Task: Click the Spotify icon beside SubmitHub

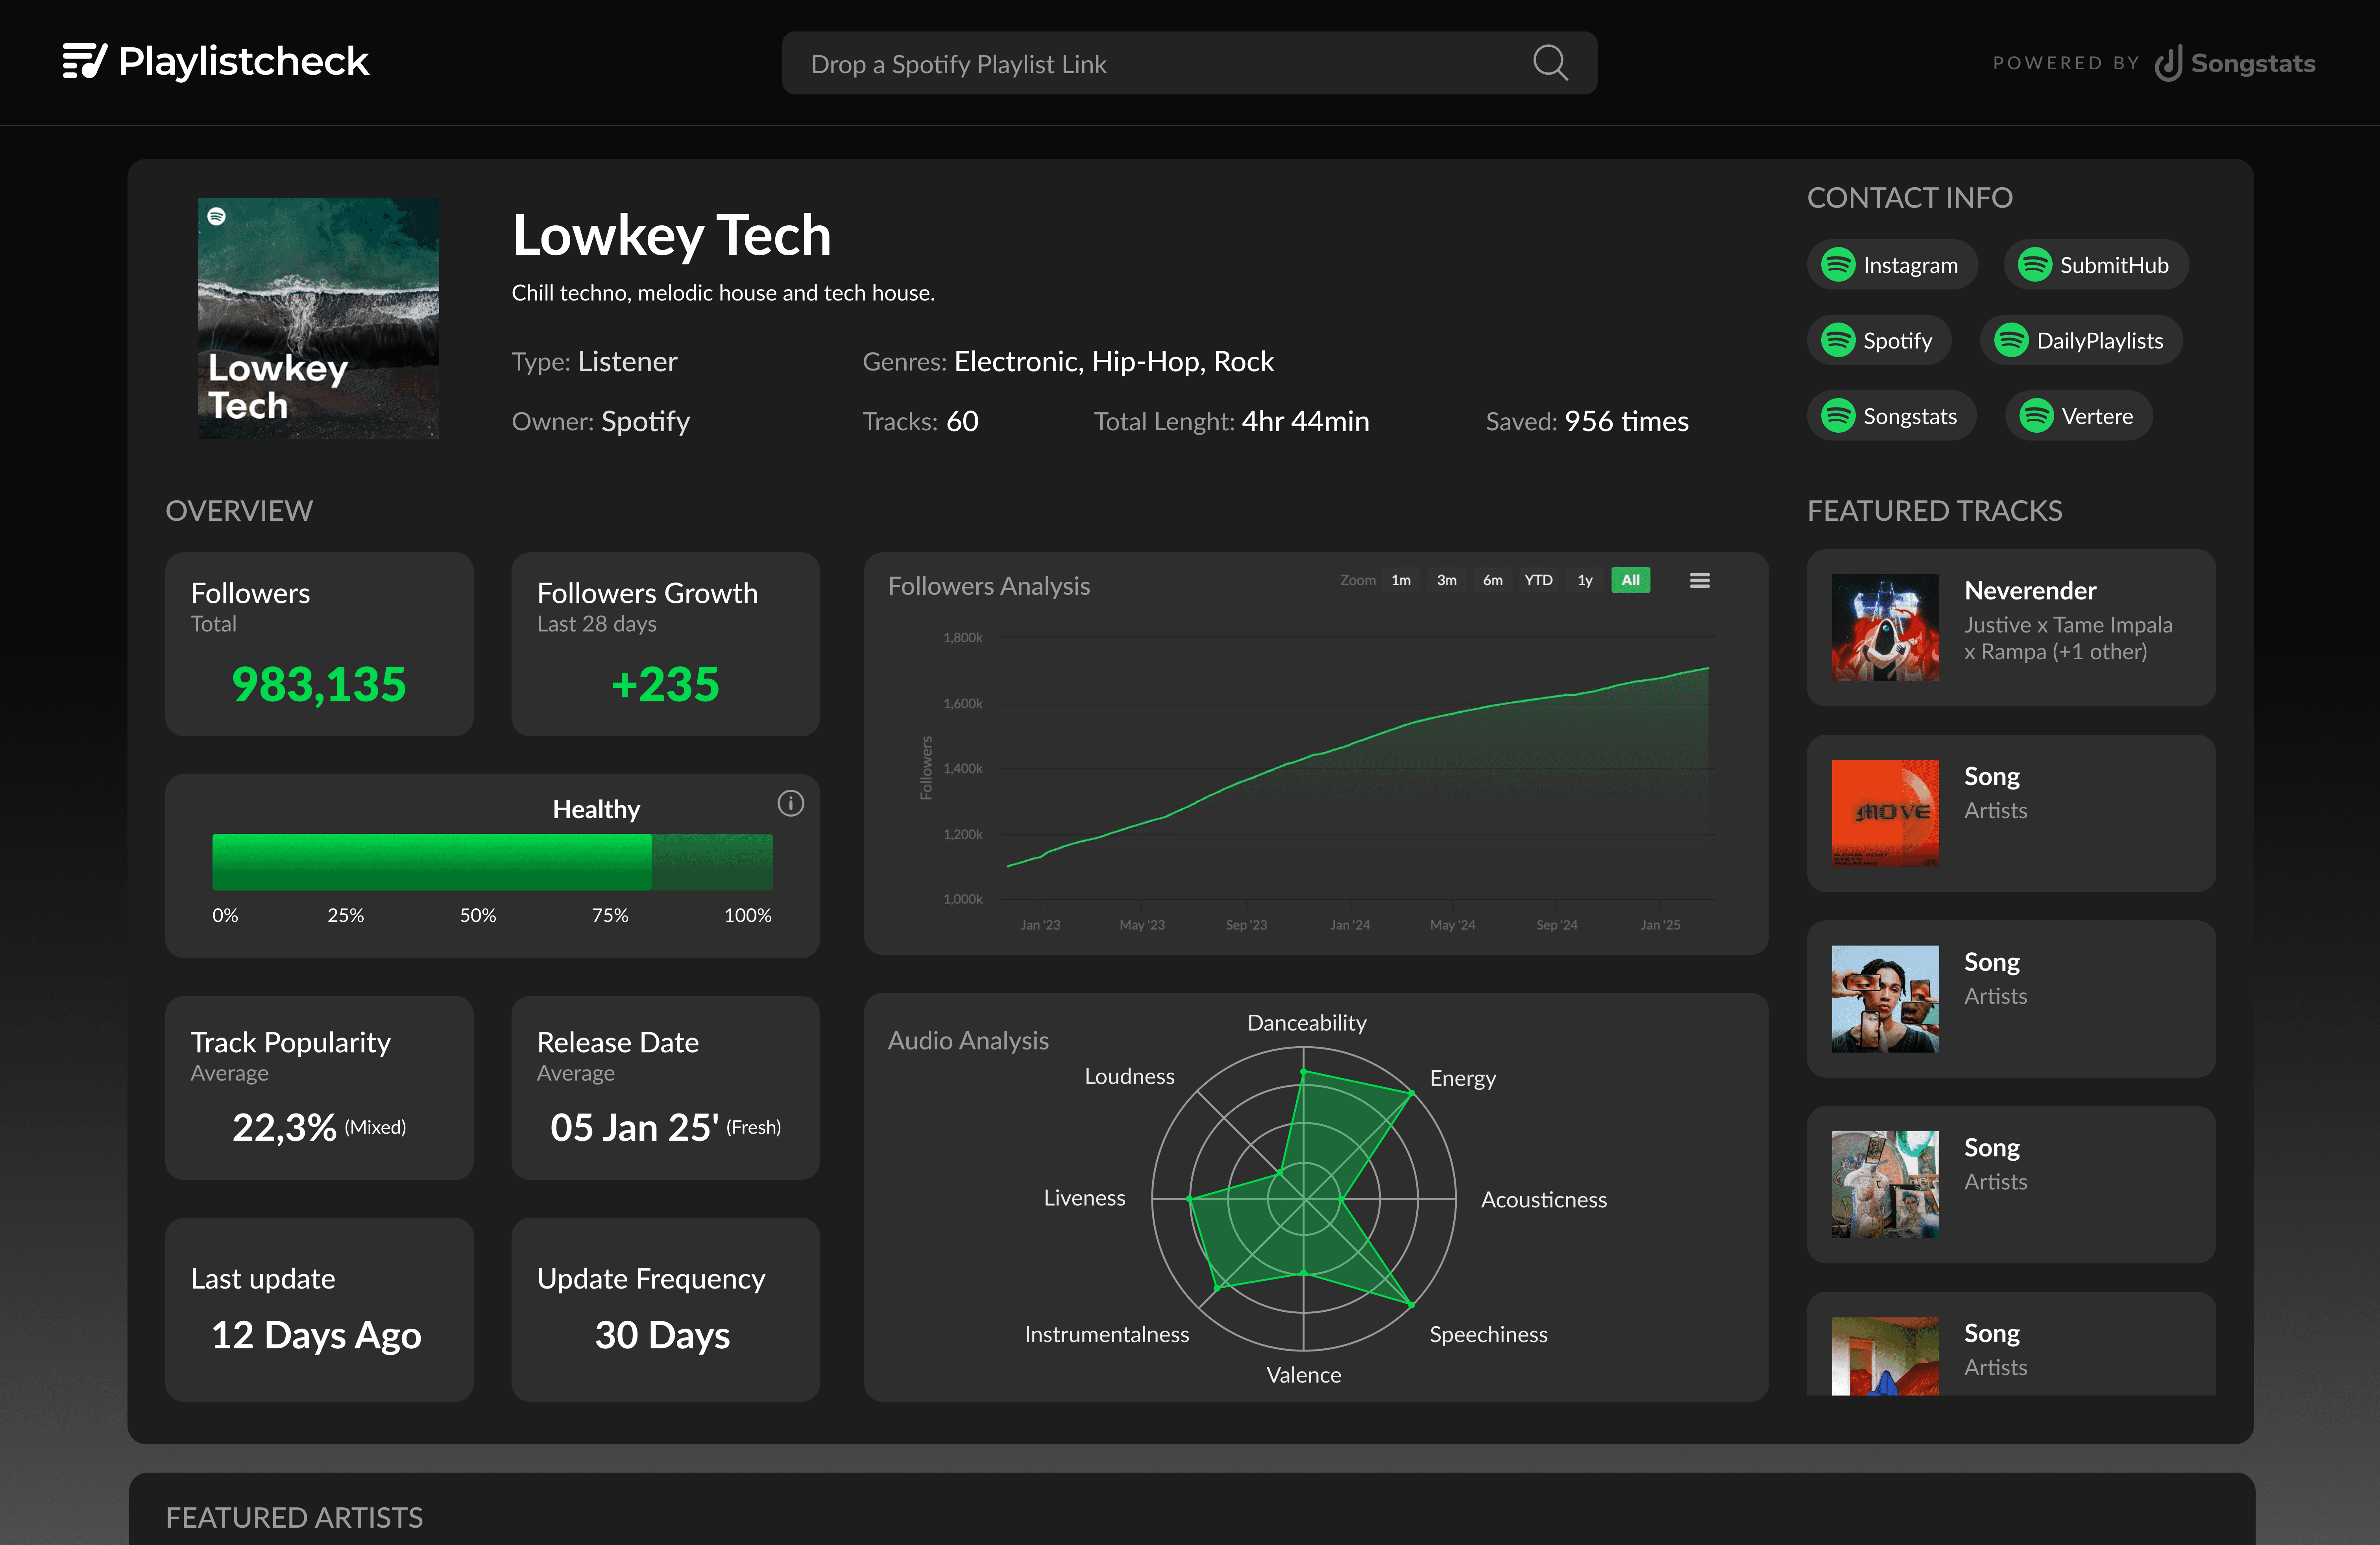Action: 2034,265
